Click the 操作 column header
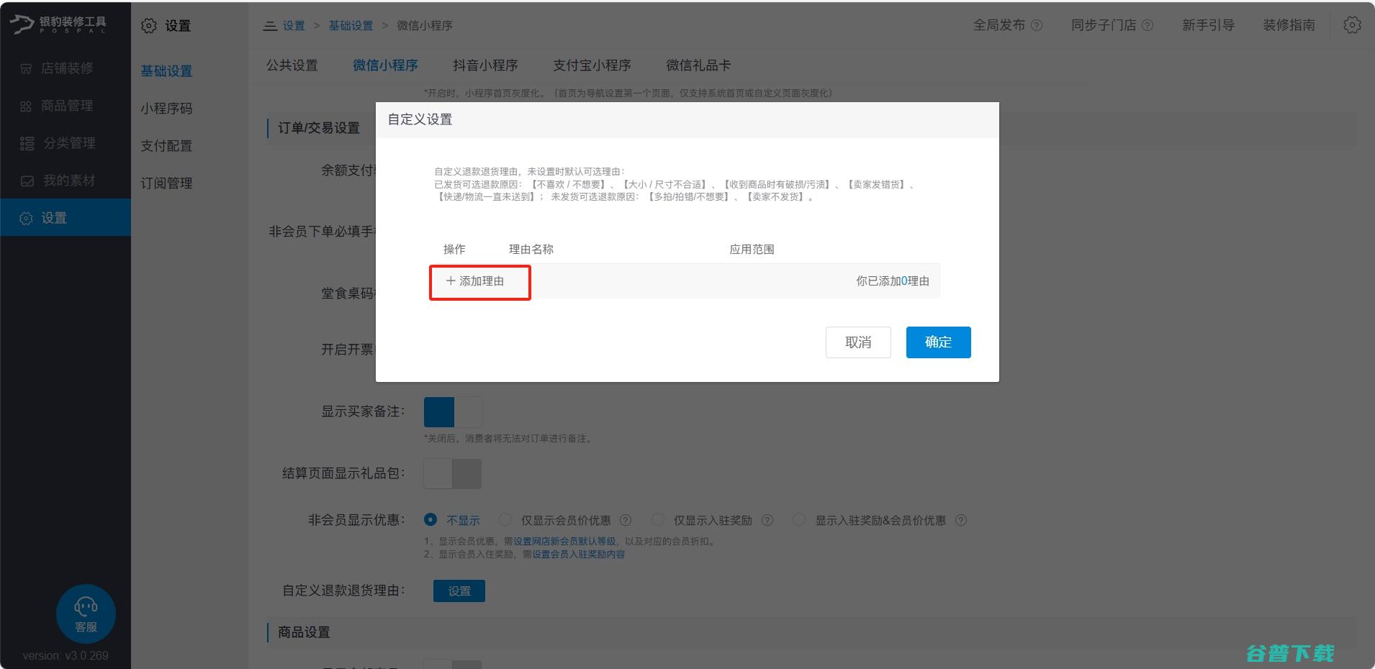Viewport: 1375px width, 669px height. coord(454,250)
